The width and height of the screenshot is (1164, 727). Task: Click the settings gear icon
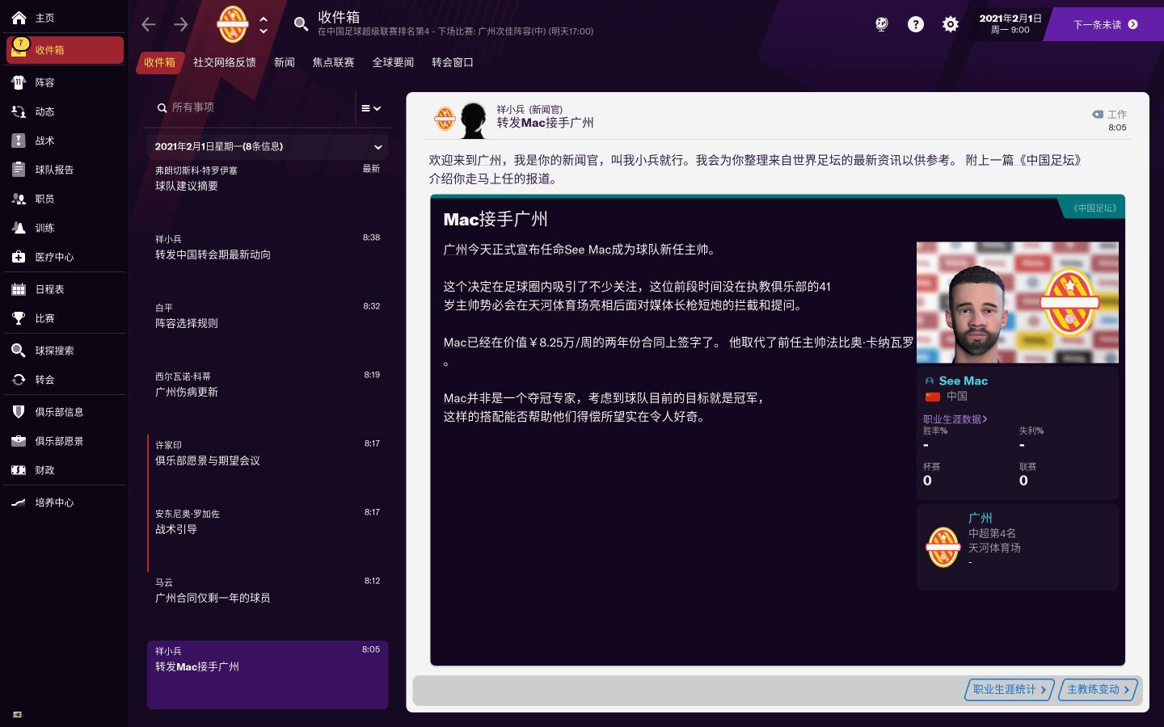[951, 24]
